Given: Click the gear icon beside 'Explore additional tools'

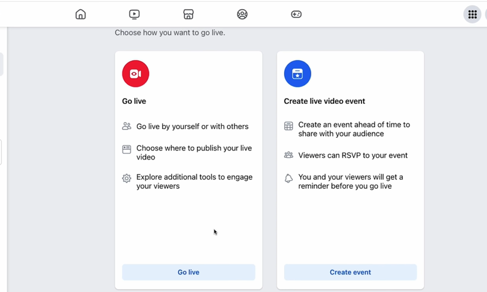Looking at the screenshot, I should pyautogui.click(x=127, y=178).
